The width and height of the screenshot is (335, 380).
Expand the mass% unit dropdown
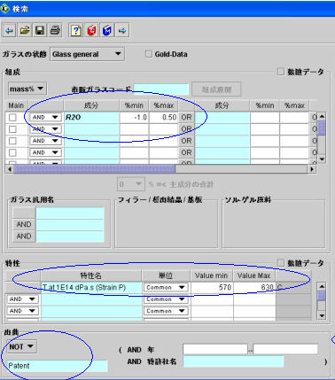27,89
